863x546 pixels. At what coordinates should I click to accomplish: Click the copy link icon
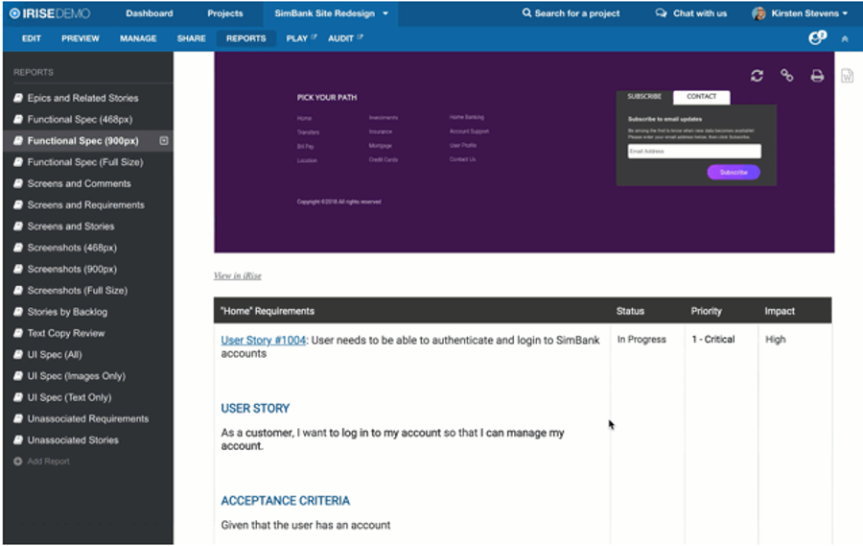coord(786,76)
